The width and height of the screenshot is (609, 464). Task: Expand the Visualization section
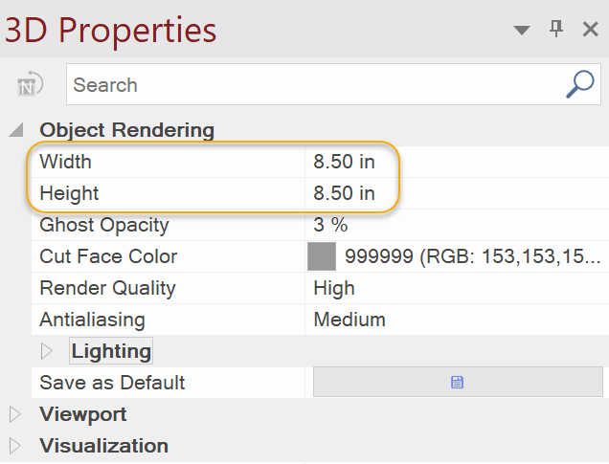coord(14,446)
